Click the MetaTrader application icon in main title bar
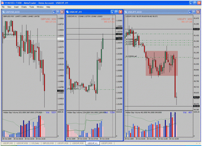Image resolution: width=202 pixels, height=146 pixels. pos(2,3)
